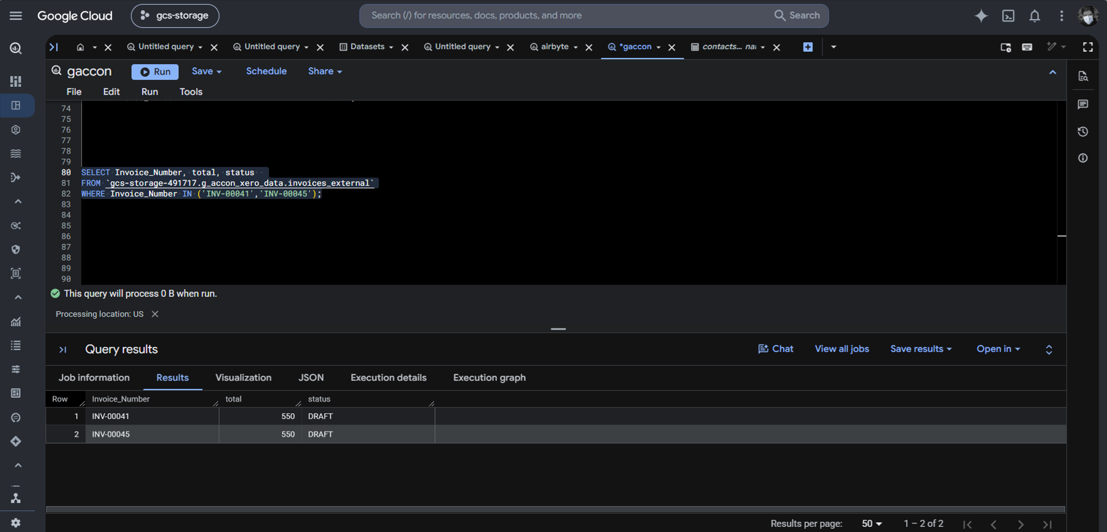1107x532 pixels.
Task: Click the Schedule button
Action: (266, 71)
